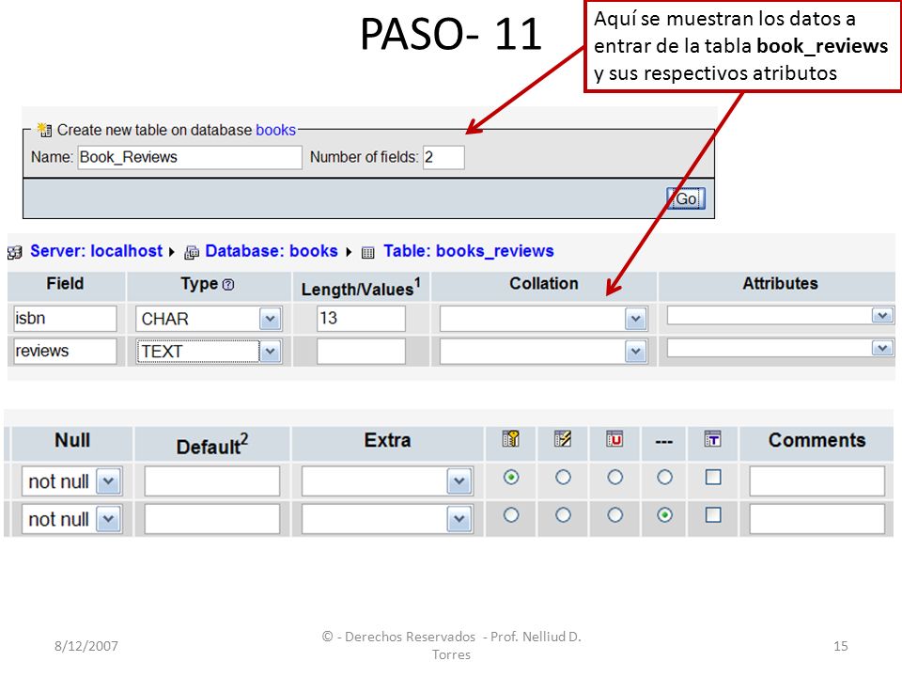The image size is (902, 677).
Task: Click the empty Length/Values input for reviews
Action: click(x=361, y=351)
